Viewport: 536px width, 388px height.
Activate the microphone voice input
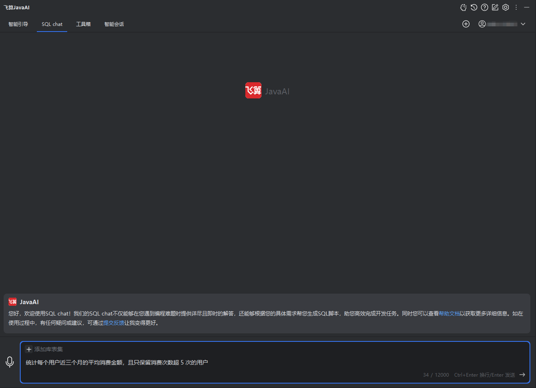coord(10,362)
